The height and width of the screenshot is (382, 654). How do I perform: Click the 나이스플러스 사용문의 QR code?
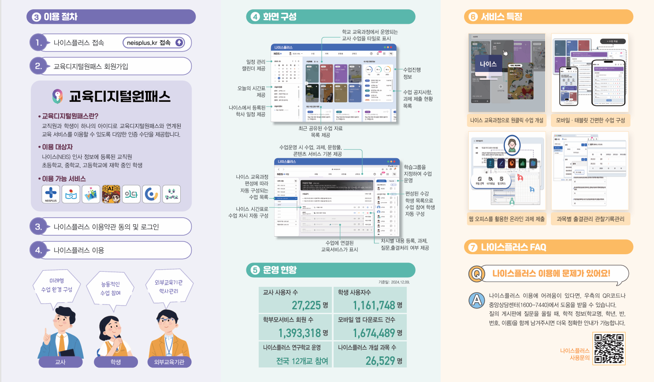pyautogui.click(x=609, y=349)
